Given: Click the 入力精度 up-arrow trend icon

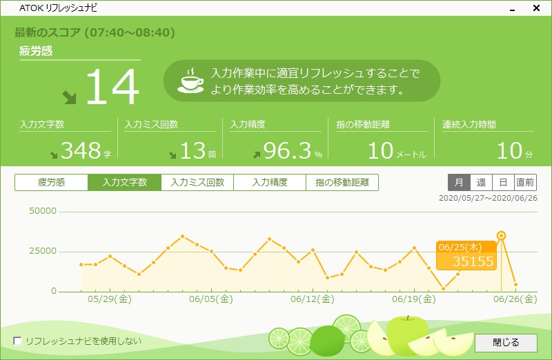Looking at the screenshot, I should tap(257, 154).
